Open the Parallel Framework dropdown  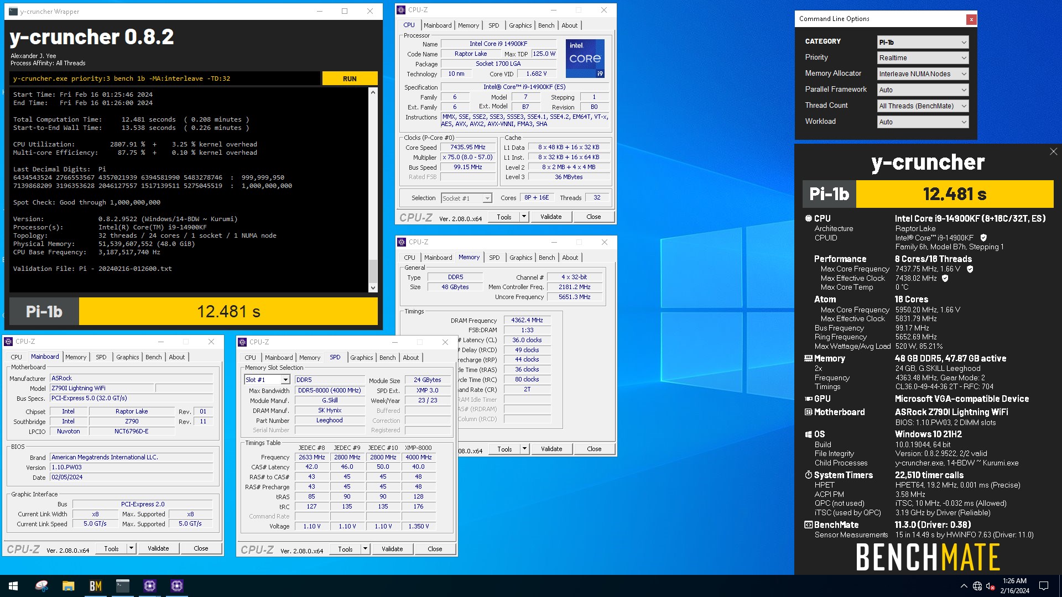coord(923,90)
